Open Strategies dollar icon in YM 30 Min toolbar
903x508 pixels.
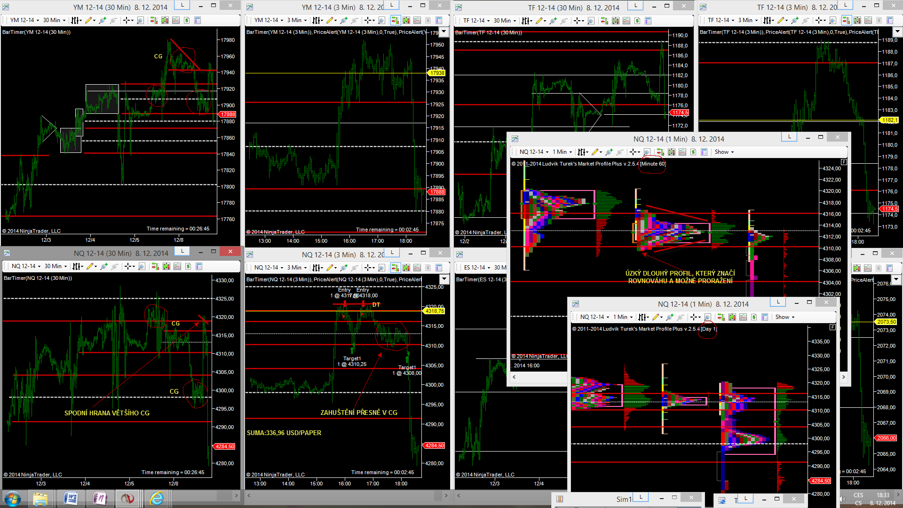[187, 20]
